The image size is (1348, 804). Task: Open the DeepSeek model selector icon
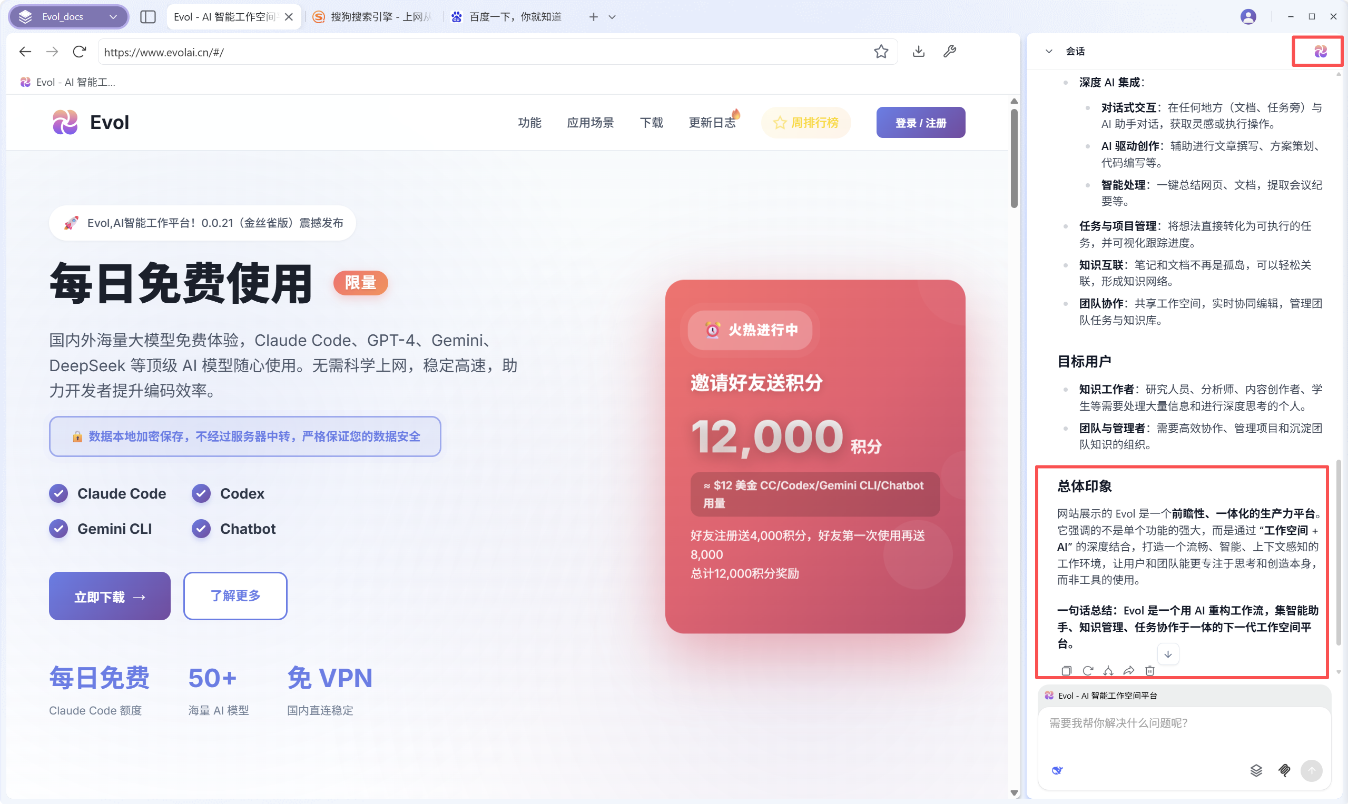(x=1057, y=770)
